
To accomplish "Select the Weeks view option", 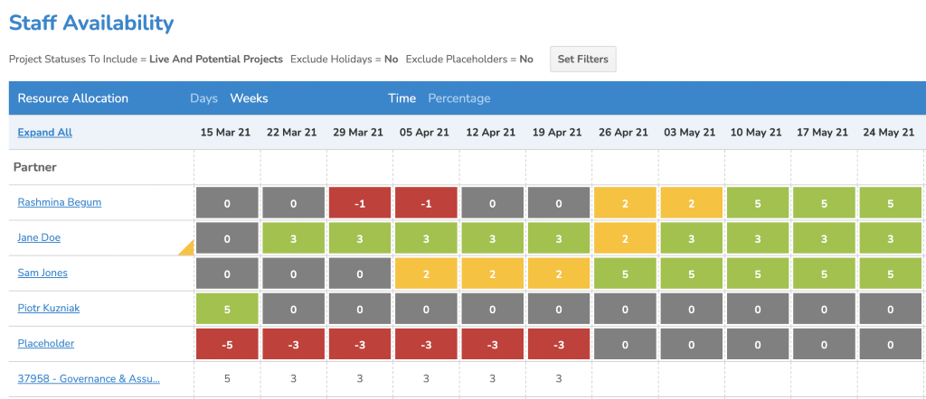I will 249,98.
